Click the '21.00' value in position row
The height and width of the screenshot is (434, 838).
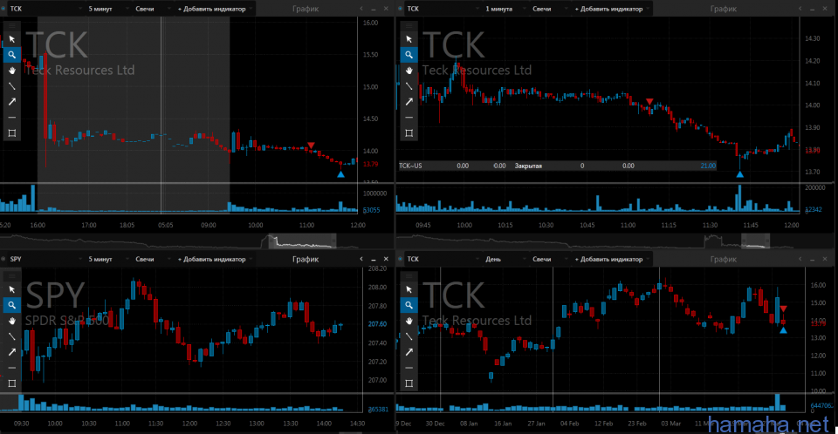708,166
